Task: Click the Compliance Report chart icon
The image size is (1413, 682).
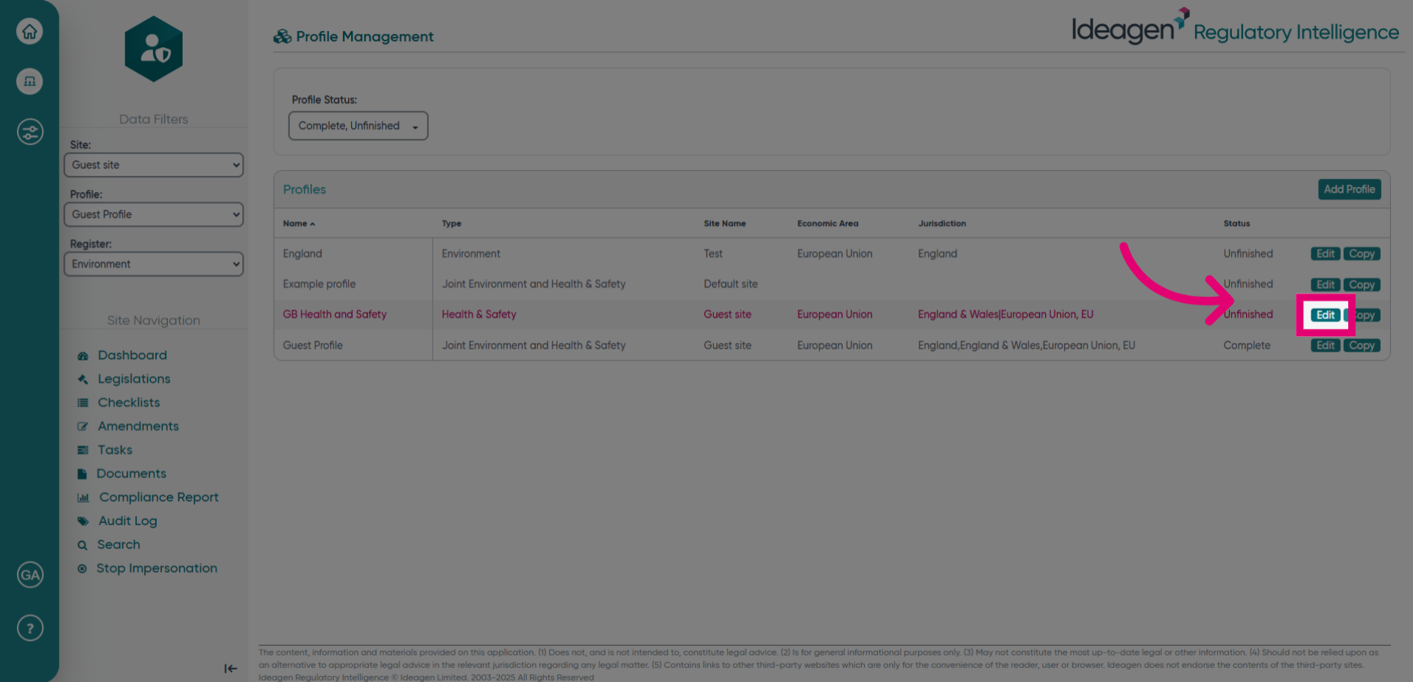Action: coord(83,497)
